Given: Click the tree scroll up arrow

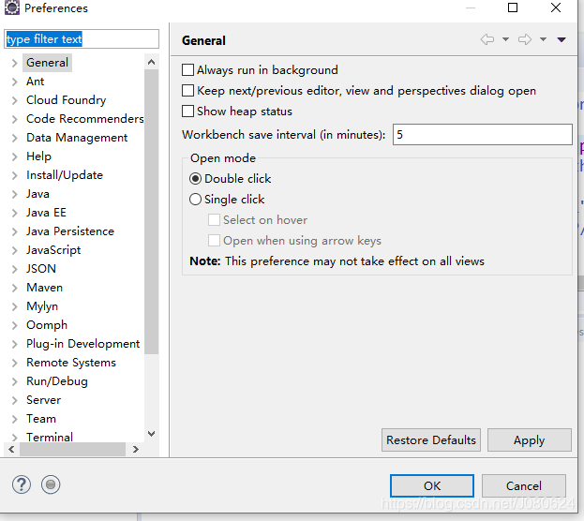Looking at the screenshot, I should point(151,62).
